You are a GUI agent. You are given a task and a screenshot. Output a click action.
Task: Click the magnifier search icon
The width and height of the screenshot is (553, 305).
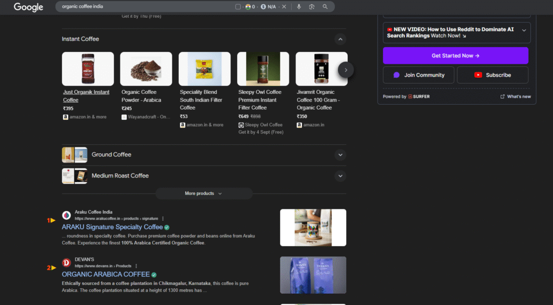pyautogui.click(x=325, y=6)
